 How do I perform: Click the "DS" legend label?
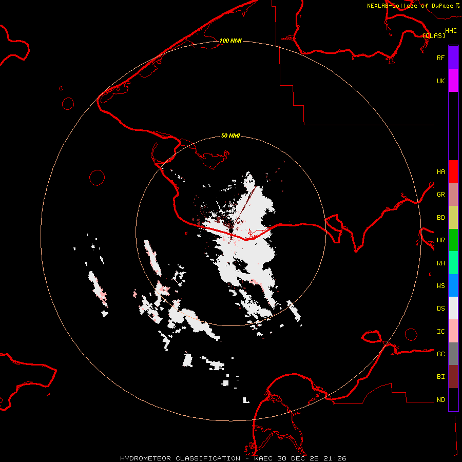point(440,309)
